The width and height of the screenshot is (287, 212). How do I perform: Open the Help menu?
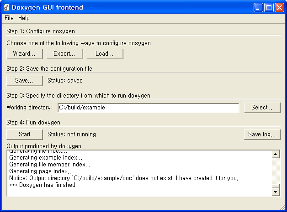(24, 18)
